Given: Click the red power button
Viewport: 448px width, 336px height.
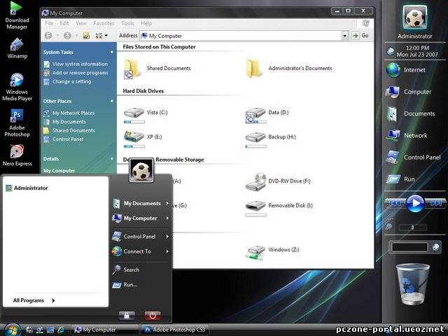Looking at the screenshot, I should [153, 316].
